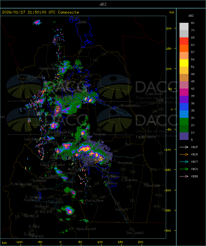Pick the red 65-60 dBZ swatch
Viewport: 206px width, 246px height.
point(184,41)
